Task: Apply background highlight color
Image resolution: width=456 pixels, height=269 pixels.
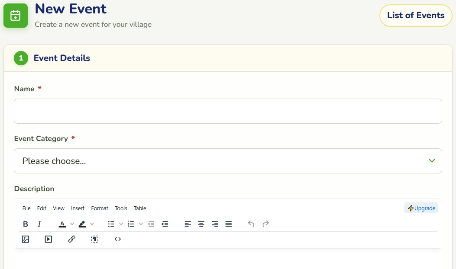Action: click(x=82, y=224)
